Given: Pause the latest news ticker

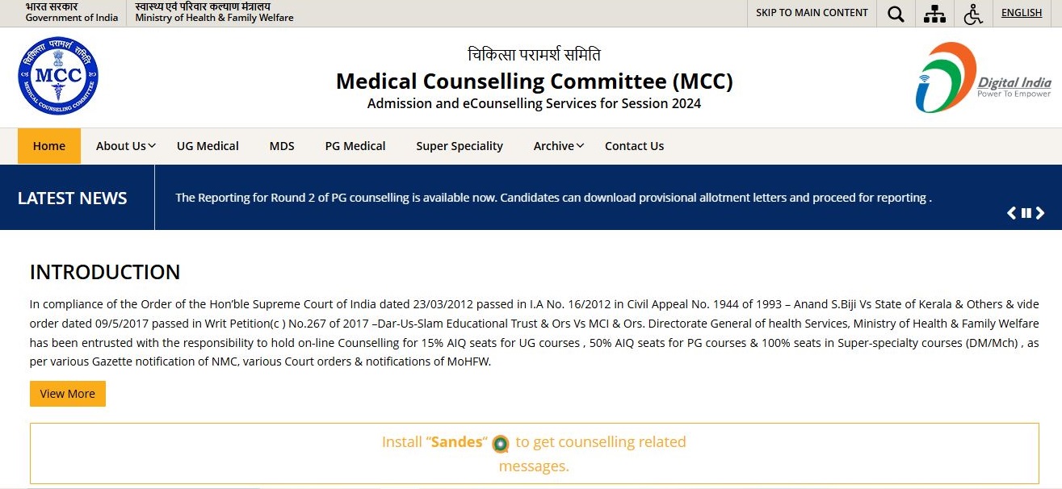Looking at the screenshot, I should click(x=1026, y=213).
